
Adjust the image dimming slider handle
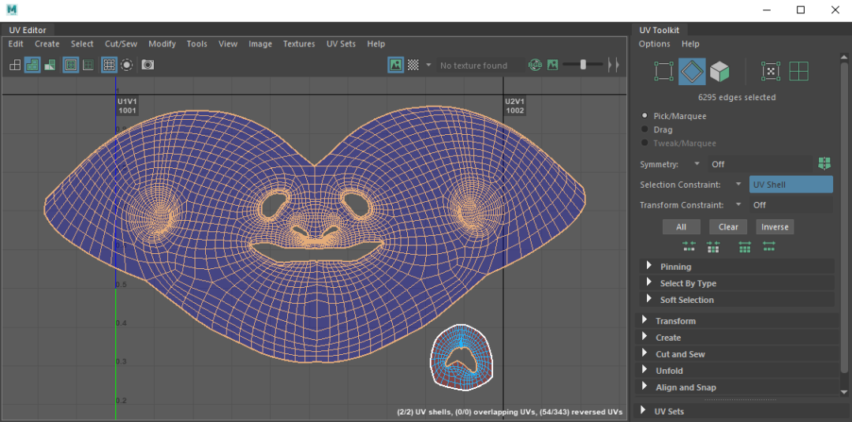[583, 65]
